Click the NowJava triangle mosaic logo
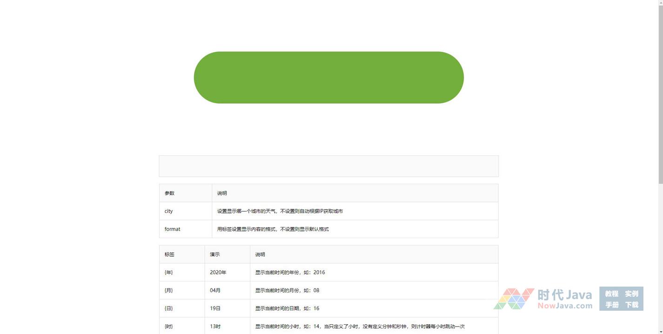 point(514,299)
